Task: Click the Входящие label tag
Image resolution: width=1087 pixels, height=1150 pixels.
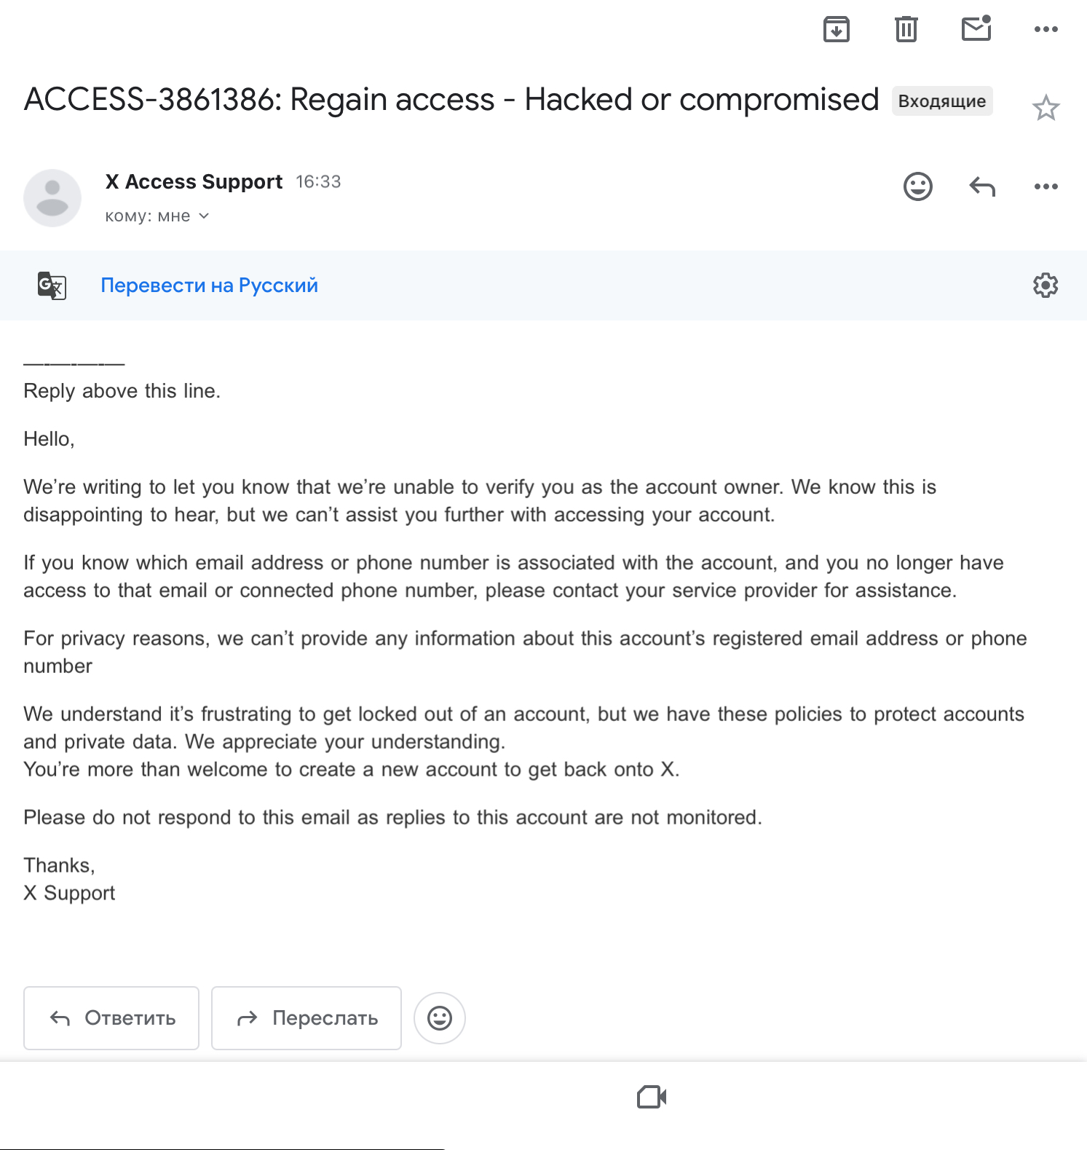Action: [x=941, y=101]
